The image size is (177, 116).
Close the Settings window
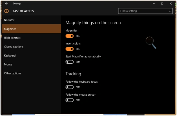(171, 3)
